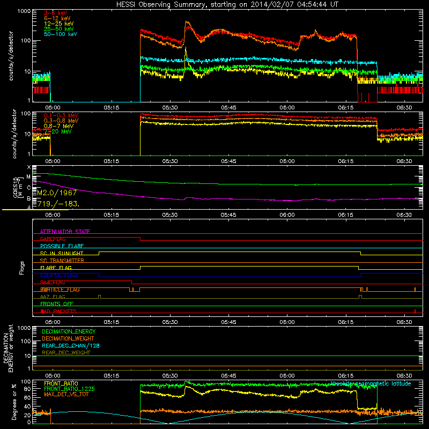This screenshot has width=429, height=429.
Task: Click the short BAD_PACKETS tick after 06:30
Action: coord(415,311)
